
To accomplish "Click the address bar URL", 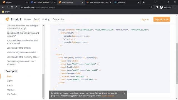I will [39, 7].
